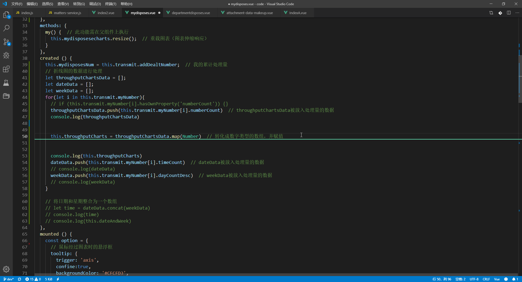Click 'throughputChartsData' declaration on line 41

coord(83,78)
